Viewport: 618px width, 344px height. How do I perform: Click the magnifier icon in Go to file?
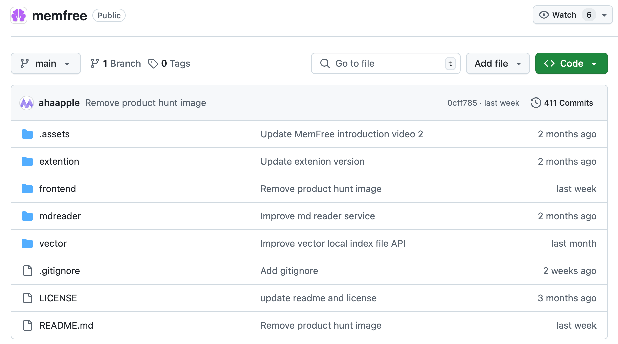[x=325, y=63]
